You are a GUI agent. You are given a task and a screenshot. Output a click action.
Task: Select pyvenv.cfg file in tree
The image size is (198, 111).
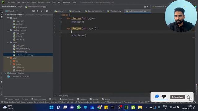tap(19, 70)
